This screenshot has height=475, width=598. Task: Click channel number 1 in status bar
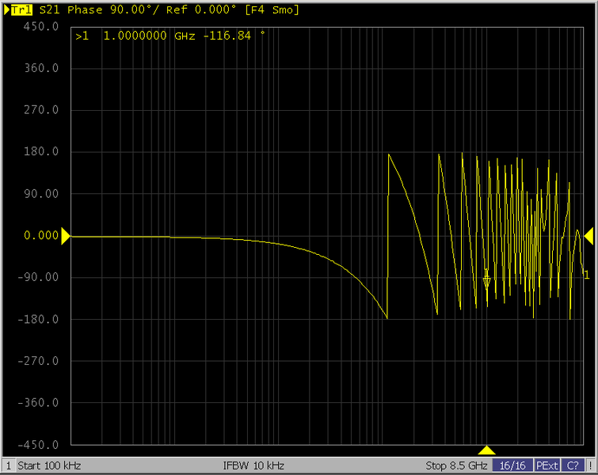8,465
